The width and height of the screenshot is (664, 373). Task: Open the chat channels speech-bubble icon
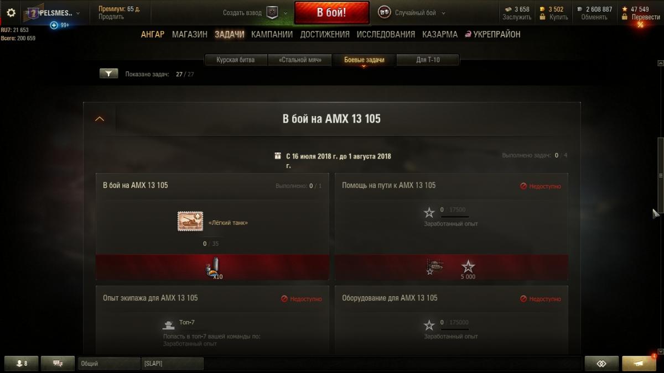click(x=58, y=363)
